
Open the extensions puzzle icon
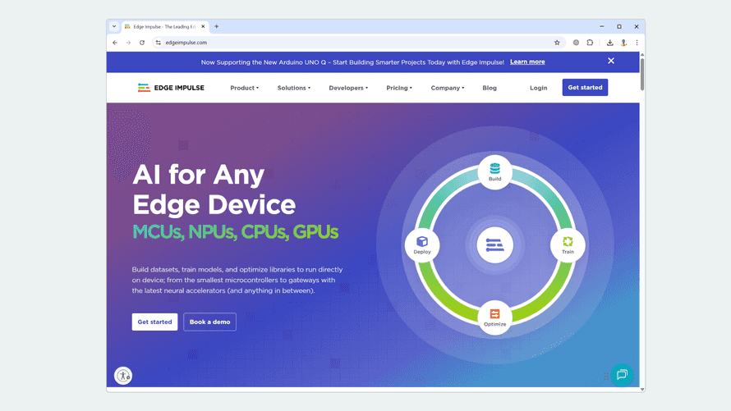(x=590, y=43)
